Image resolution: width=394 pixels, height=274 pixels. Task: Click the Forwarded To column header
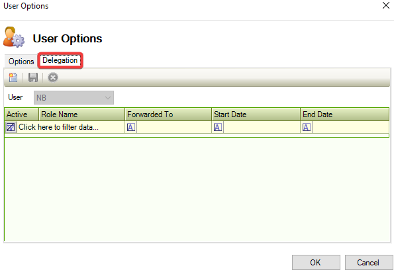click(x=168, y=114)
